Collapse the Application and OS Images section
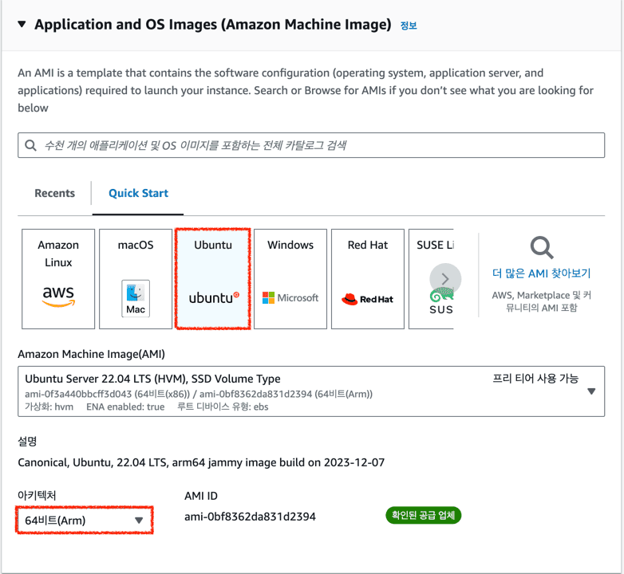This screenshot has height=574, width=624. pyautogui.click(x=22, y=24)
